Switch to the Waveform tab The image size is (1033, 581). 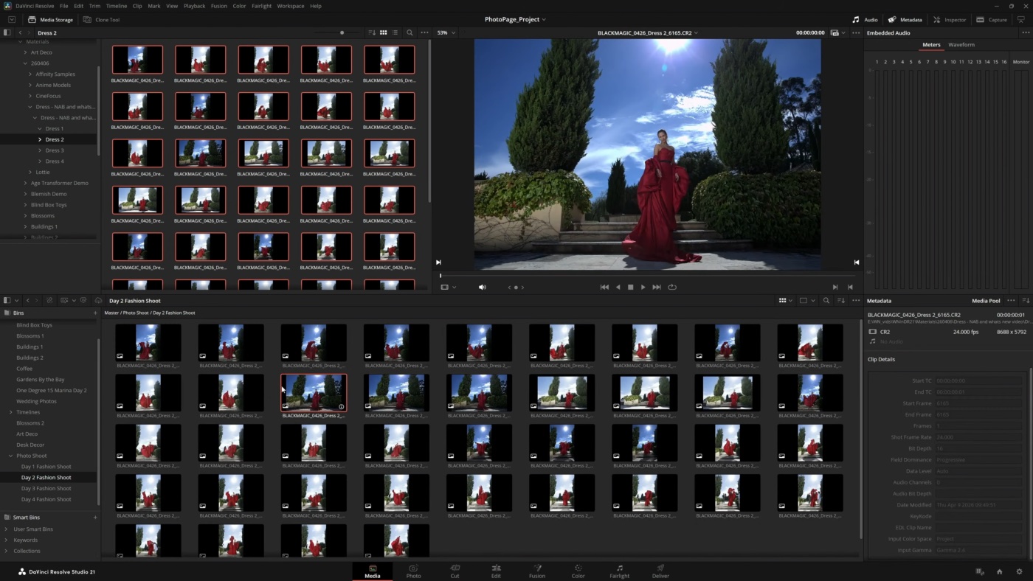coord(961,45)
